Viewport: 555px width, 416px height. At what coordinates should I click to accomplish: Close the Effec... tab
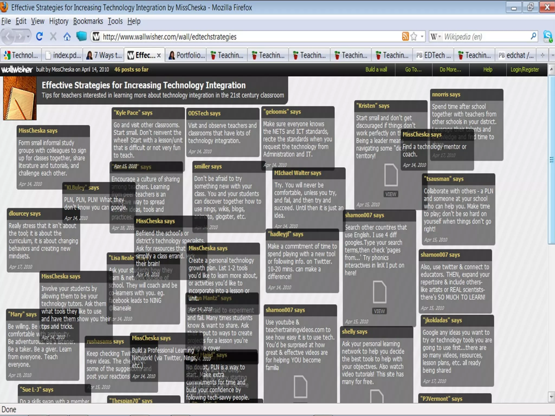159,55
